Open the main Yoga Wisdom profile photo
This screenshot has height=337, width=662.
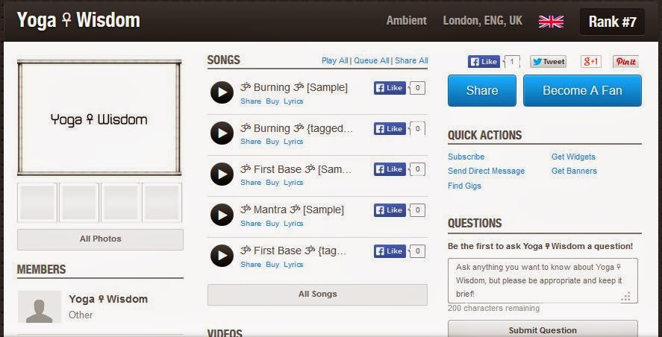(x=99, y=118)
